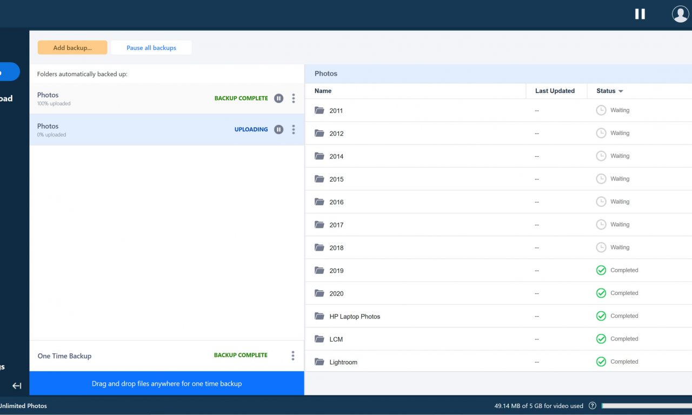692x415 pixels.
Task: Click the storage usage progress bar
Action: click(646, 406)
